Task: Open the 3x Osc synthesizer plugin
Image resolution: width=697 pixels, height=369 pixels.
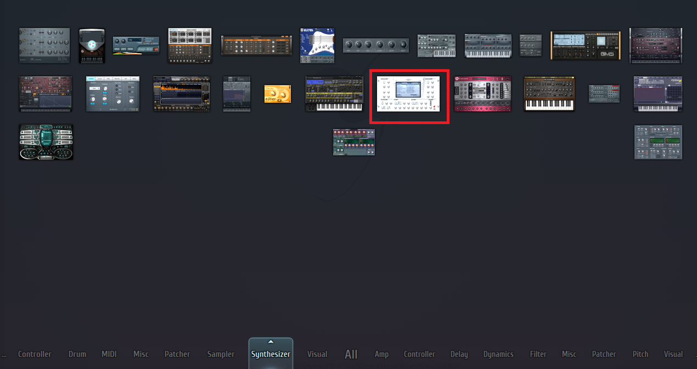Action: [44, 46]
